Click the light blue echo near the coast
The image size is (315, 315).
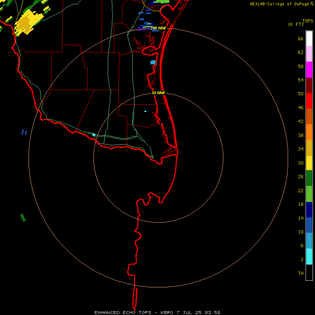[x=153, y=62]
